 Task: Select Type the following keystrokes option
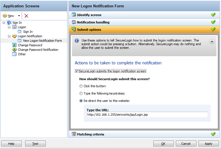(81, 93)
